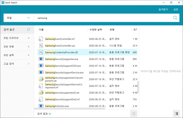Viewport: 183px width, 118px height.
Task: Select SamsungSecuritySupportOSD.exe file name
Action: point(63,66)
